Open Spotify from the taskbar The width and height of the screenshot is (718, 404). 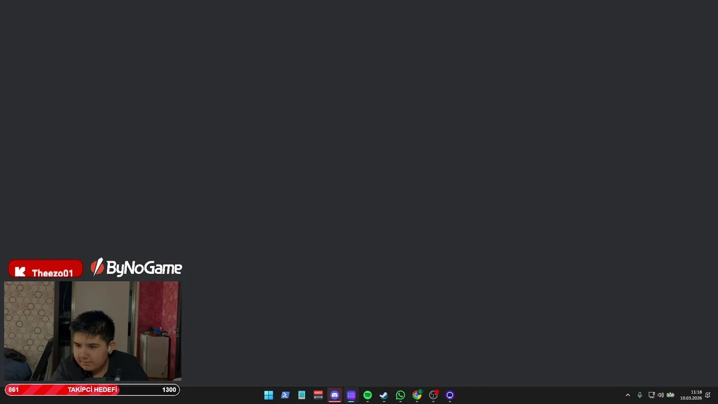click(367, 395)
